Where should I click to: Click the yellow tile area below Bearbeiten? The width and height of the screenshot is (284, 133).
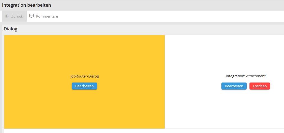click(84, 112)
